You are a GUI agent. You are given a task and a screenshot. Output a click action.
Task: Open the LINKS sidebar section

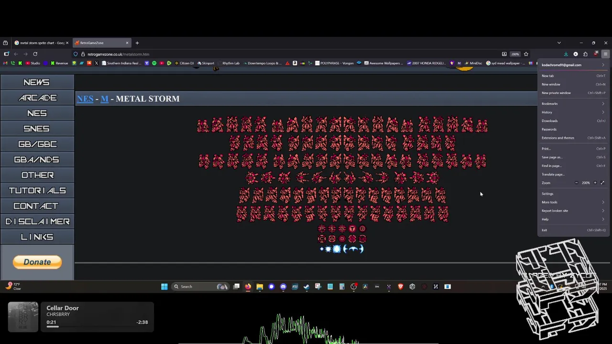[37, 237]
